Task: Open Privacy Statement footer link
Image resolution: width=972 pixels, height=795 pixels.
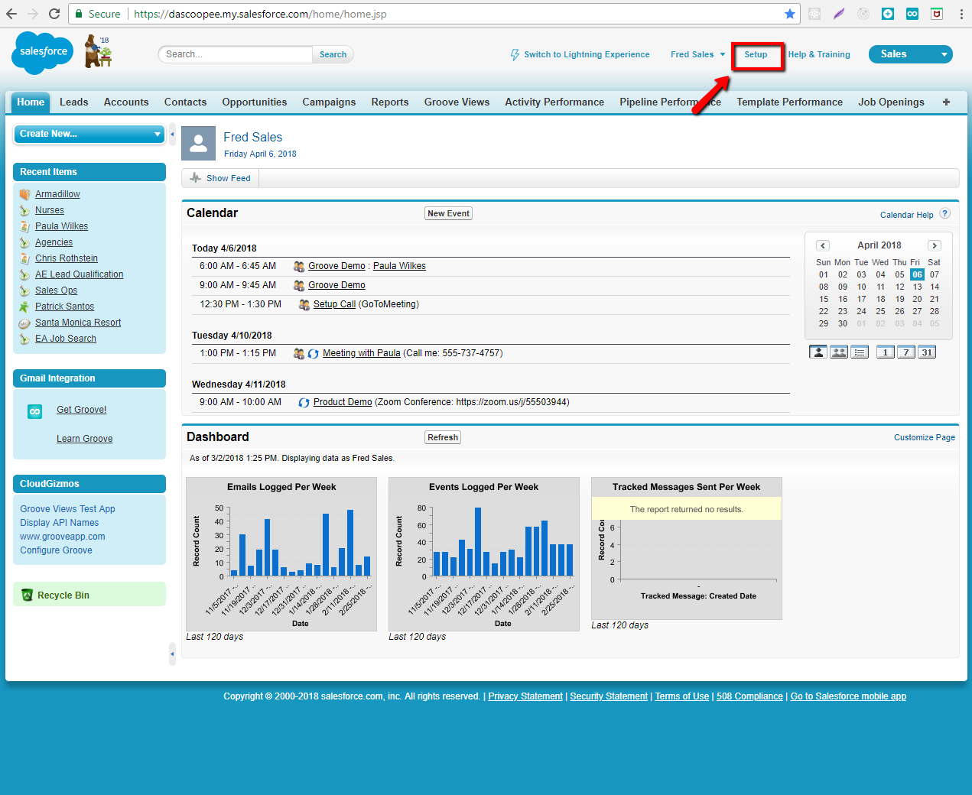Action: point(525,696)
